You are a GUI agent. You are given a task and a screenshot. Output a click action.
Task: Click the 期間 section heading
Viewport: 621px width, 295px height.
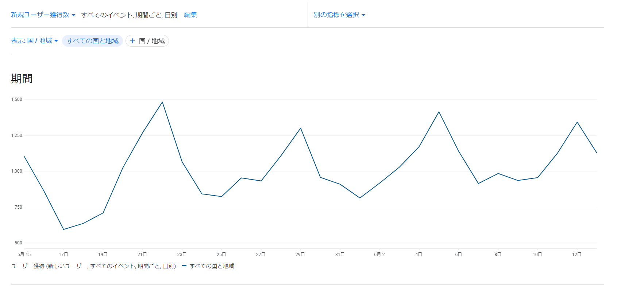pyautogui.click(x=22, y=79)
